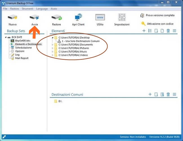The height and width of the screenshot is (141, 183).
Task: Click the Mail Report envelope icon
Action: pos(12,58)
